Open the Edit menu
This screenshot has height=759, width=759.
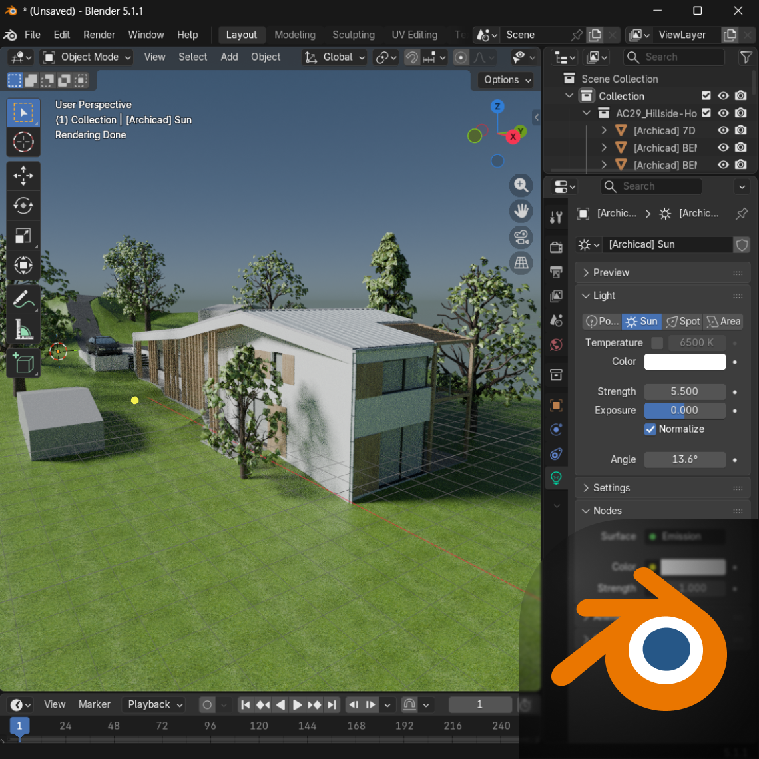point(61,35)
